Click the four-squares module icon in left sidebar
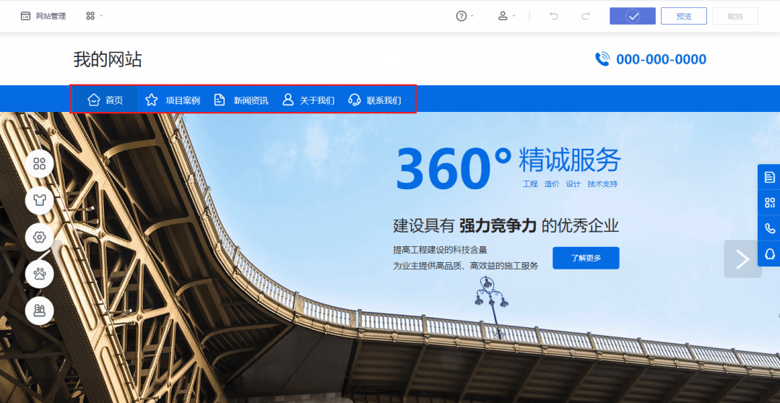The width and height of the screenshot is (780, 403). [39, 164]
